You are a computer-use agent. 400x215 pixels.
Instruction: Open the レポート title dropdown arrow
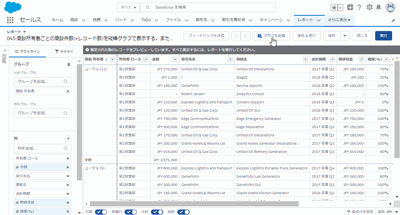(x=24, y=32)
